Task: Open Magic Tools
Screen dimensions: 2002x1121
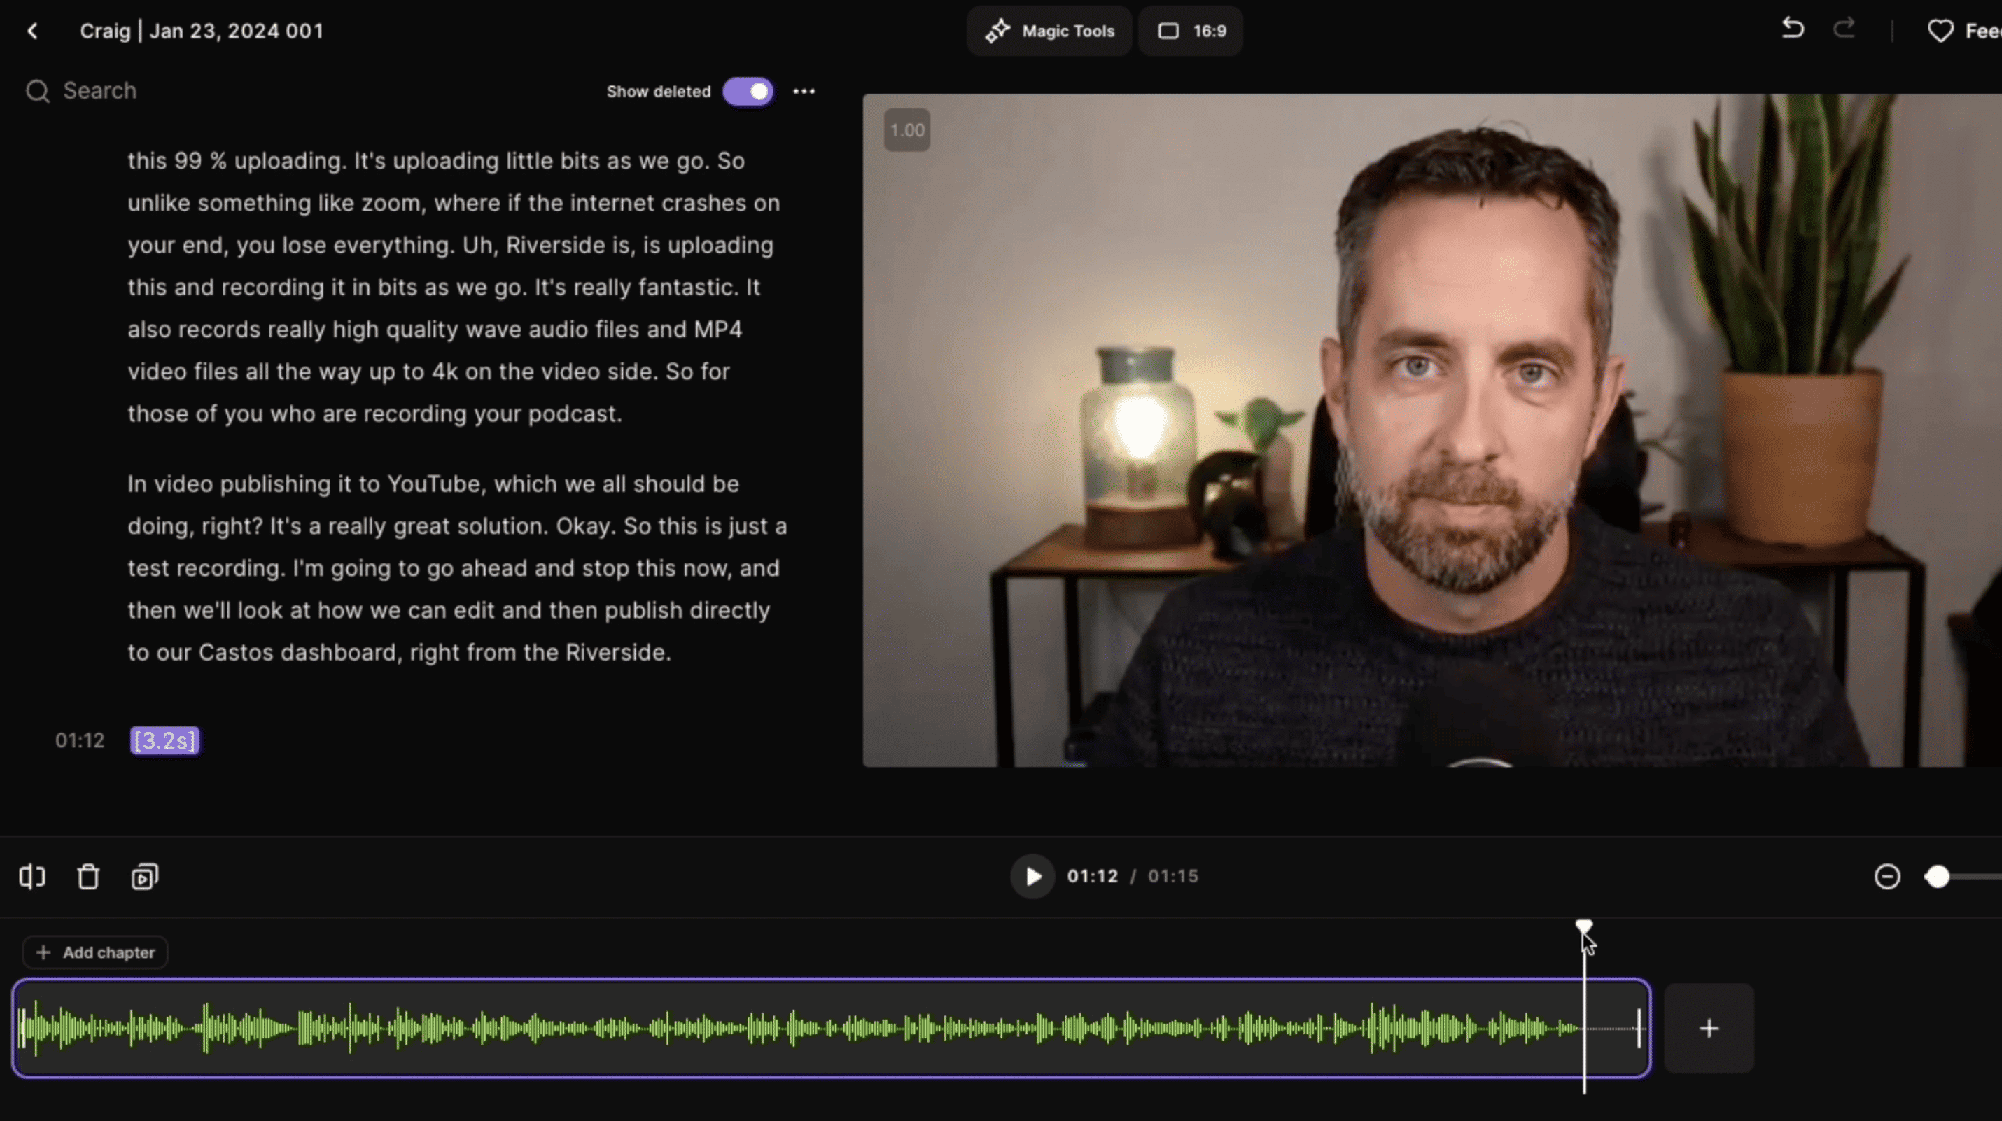Action: coord(1049,31)
